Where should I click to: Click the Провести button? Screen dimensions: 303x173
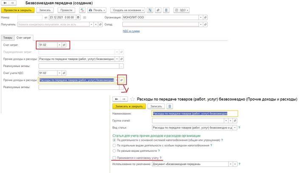pyautogui.click(x=66, y=10)
